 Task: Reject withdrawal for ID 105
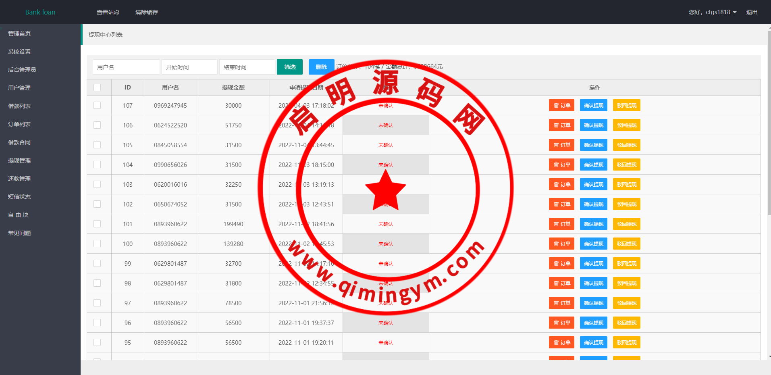click(626, 145)
